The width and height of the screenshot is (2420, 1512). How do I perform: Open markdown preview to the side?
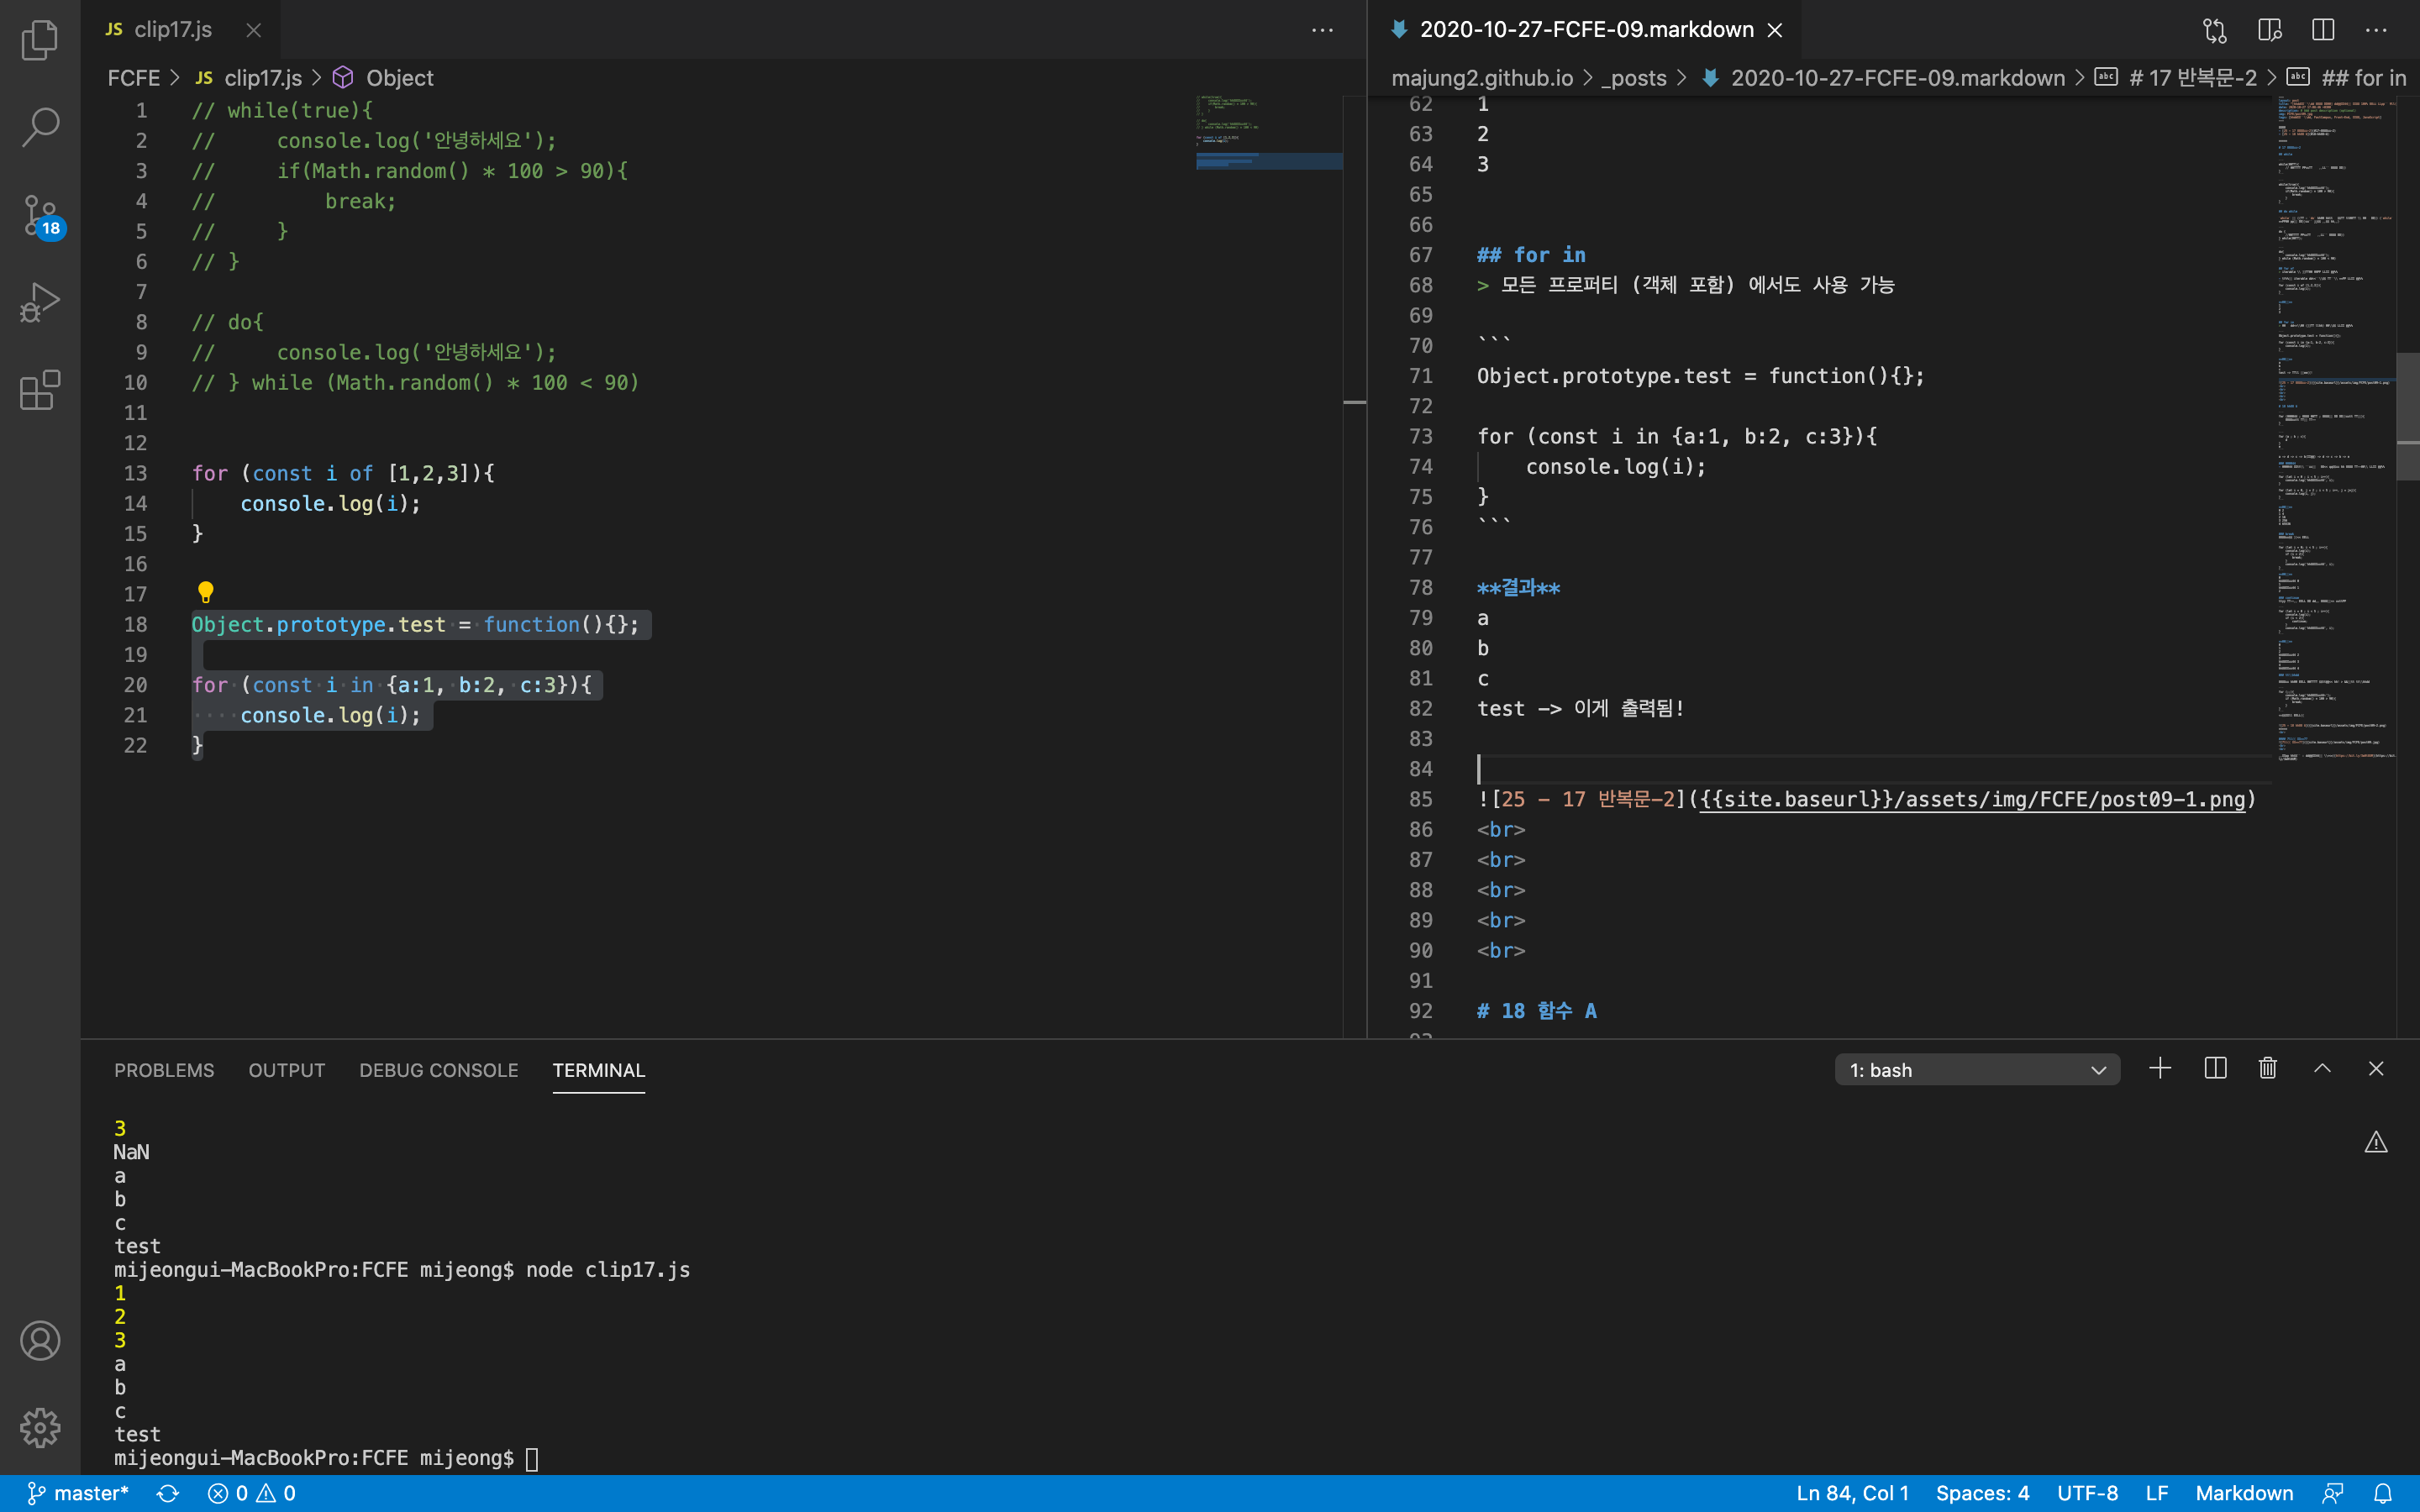coord(2269,30)
